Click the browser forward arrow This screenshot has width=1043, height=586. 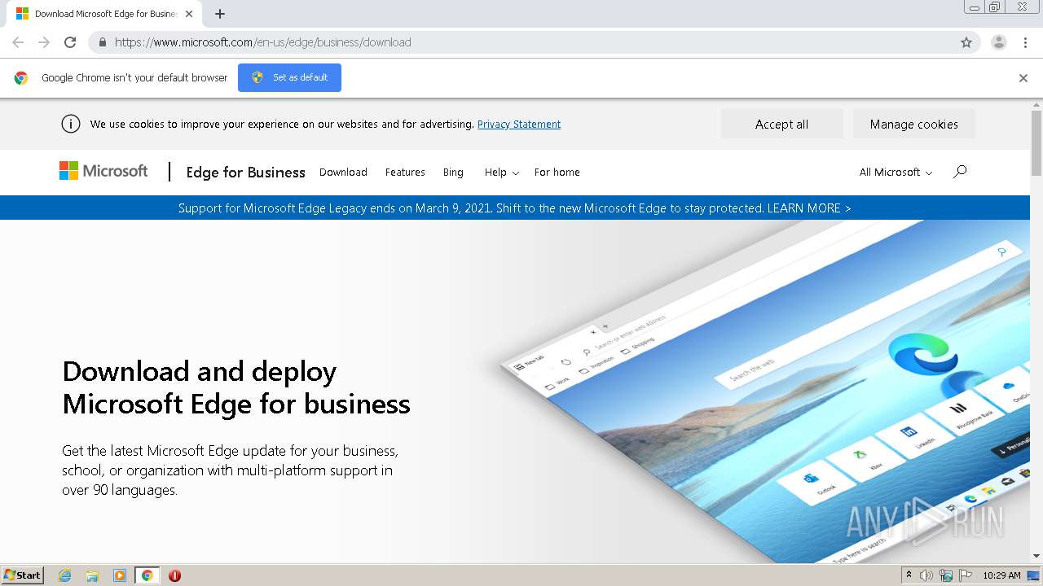44,42
